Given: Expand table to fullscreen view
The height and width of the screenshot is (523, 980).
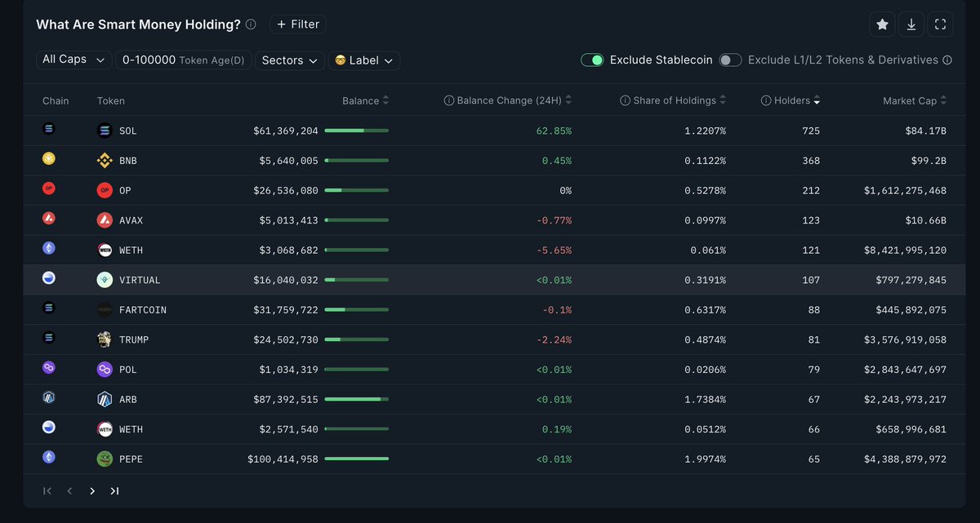Looking at the screenshot, I should click(940, 24).
